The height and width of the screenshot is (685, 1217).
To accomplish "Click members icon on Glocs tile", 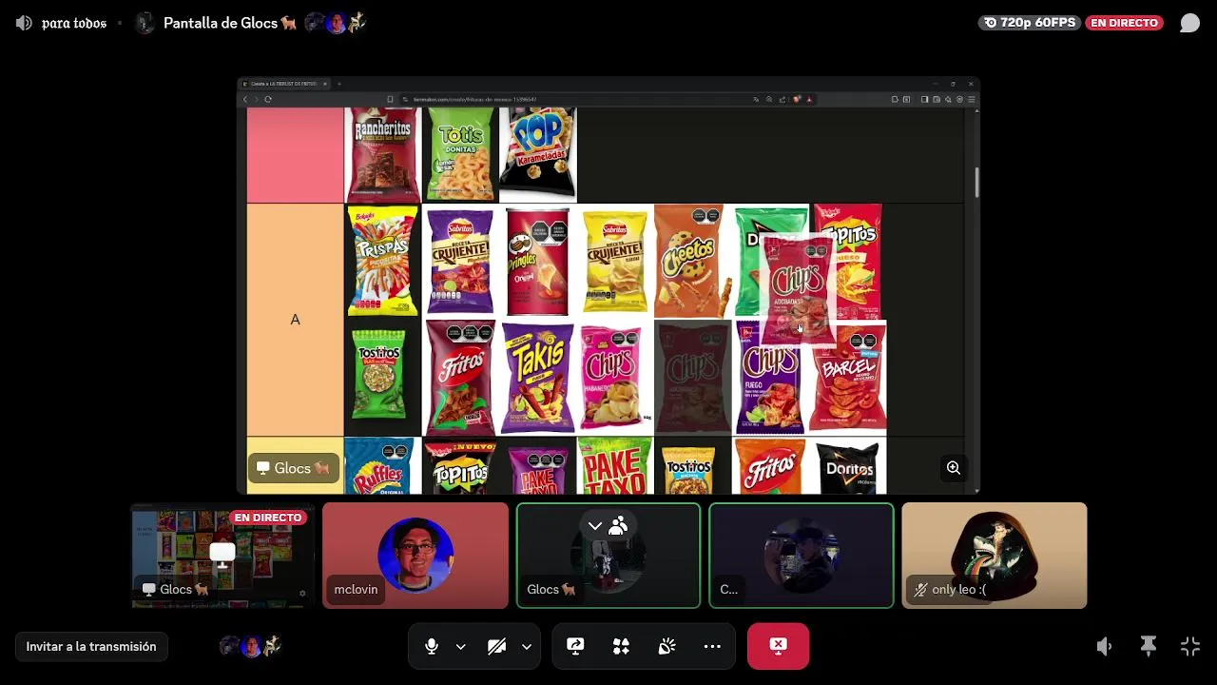I will (x=618, y=526).
